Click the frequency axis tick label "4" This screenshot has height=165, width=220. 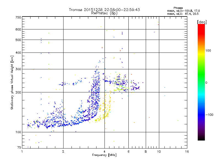click(105, 152)
